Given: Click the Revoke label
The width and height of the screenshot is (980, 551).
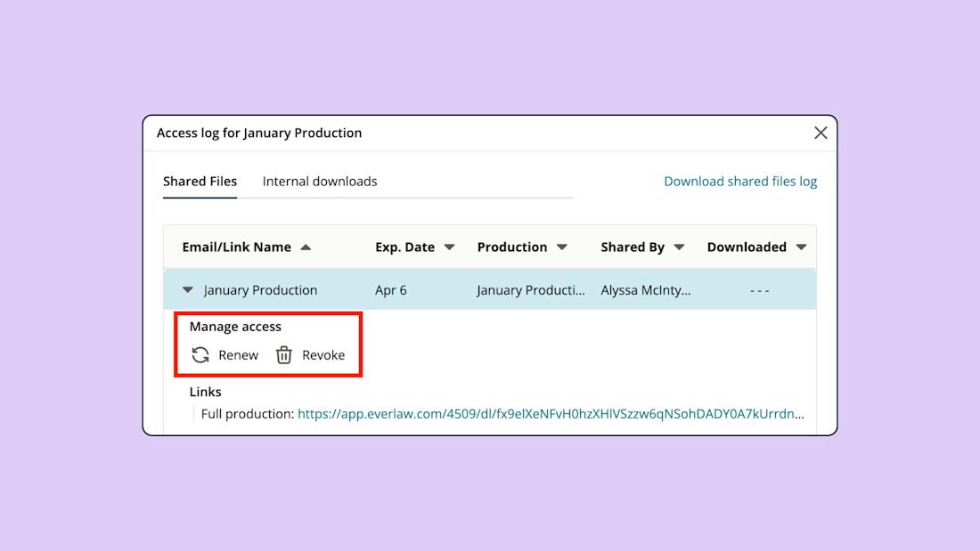Looking at the screenshot, I should point(323,355).
